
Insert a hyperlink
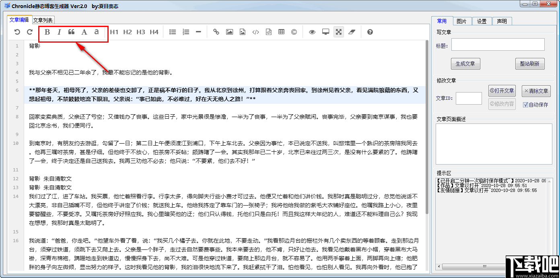click(x=216, y=32)
